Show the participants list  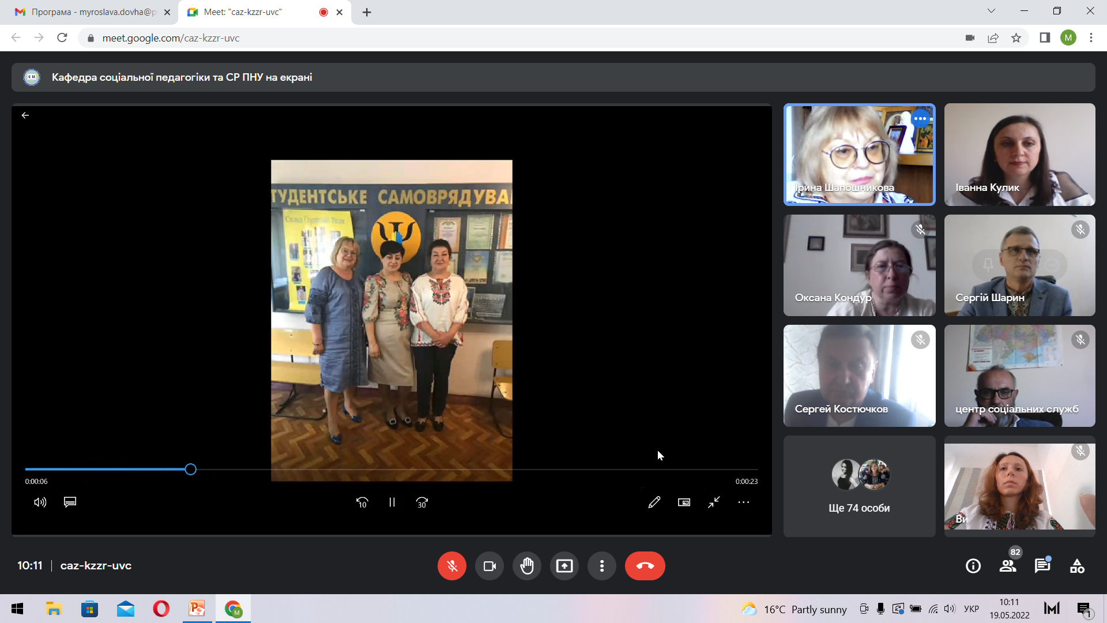(1008, 566)
